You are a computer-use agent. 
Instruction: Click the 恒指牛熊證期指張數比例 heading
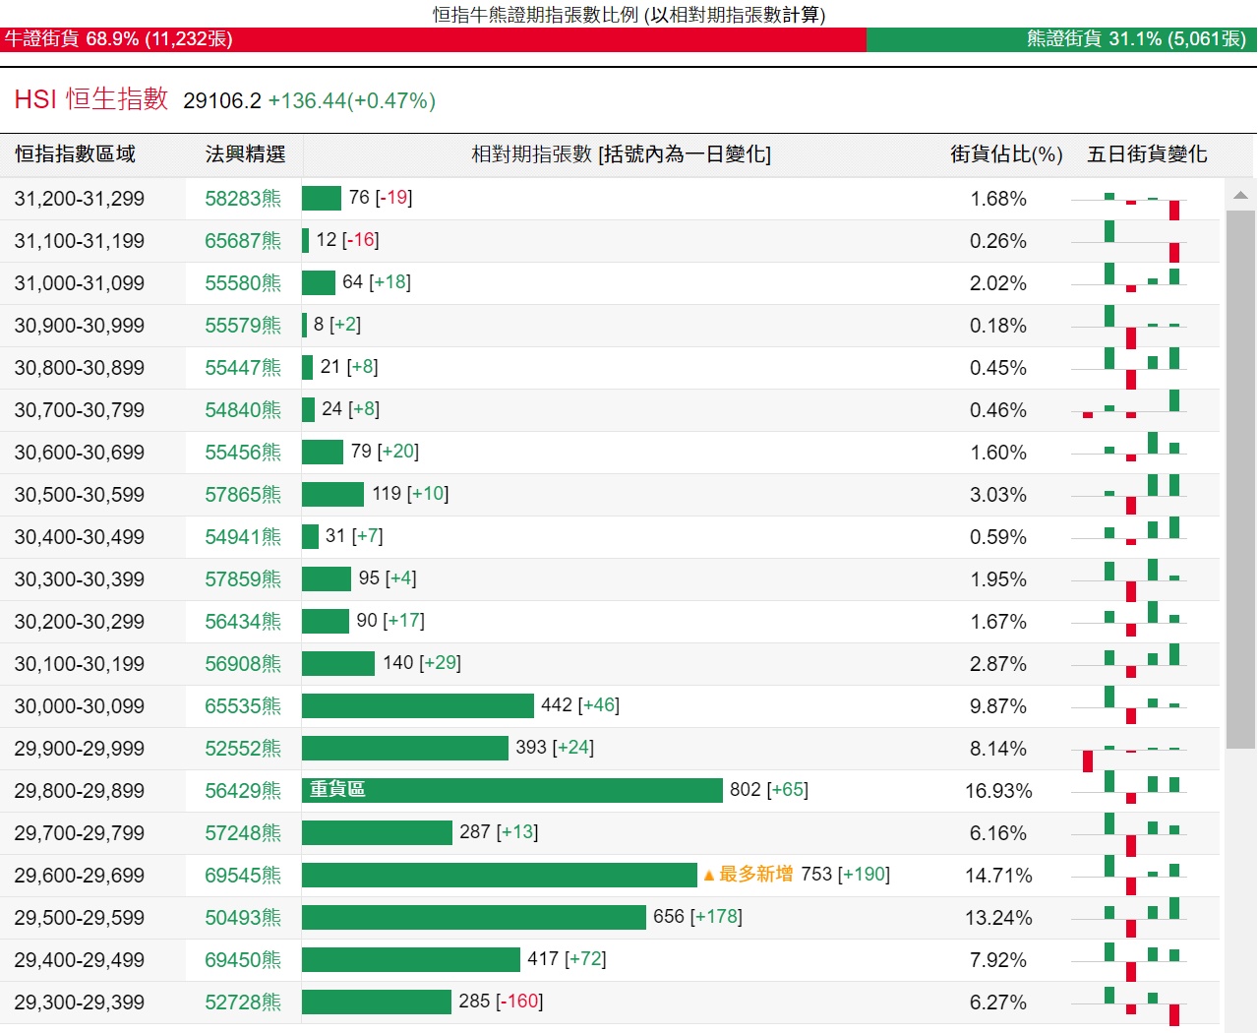(x=629, y=14)
